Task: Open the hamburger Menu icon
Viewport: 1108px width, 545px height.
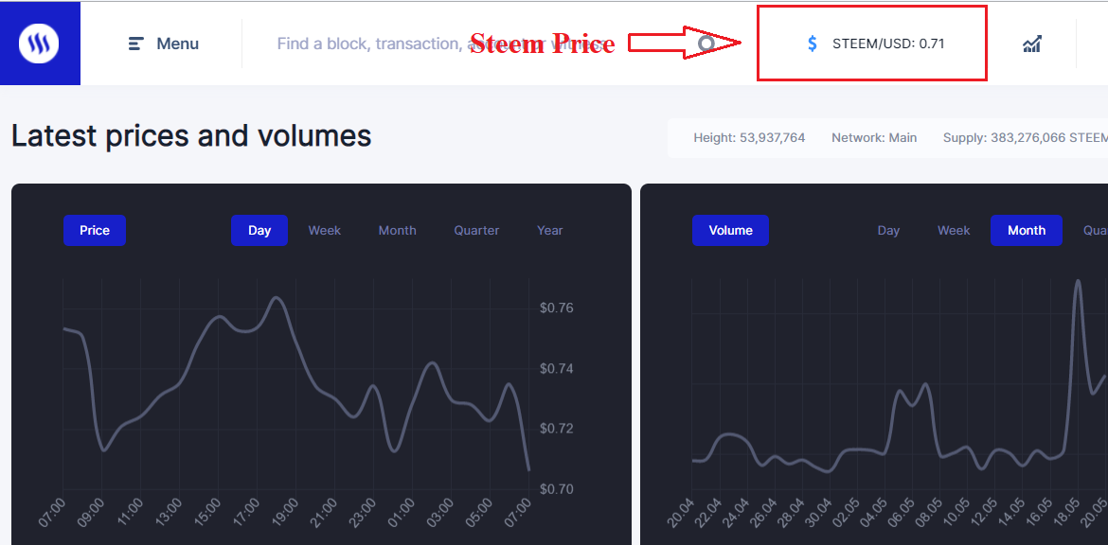Action: click(x=136, y=44)
